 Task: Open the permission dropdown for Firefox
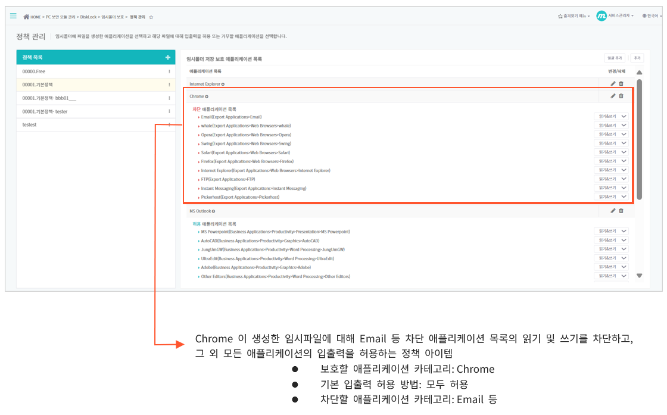[x=611, y=161]
